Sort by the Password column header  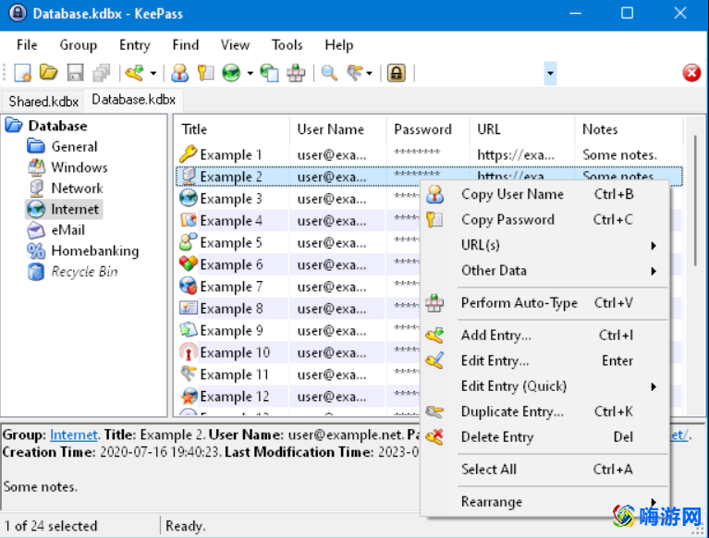pos(428,129)
